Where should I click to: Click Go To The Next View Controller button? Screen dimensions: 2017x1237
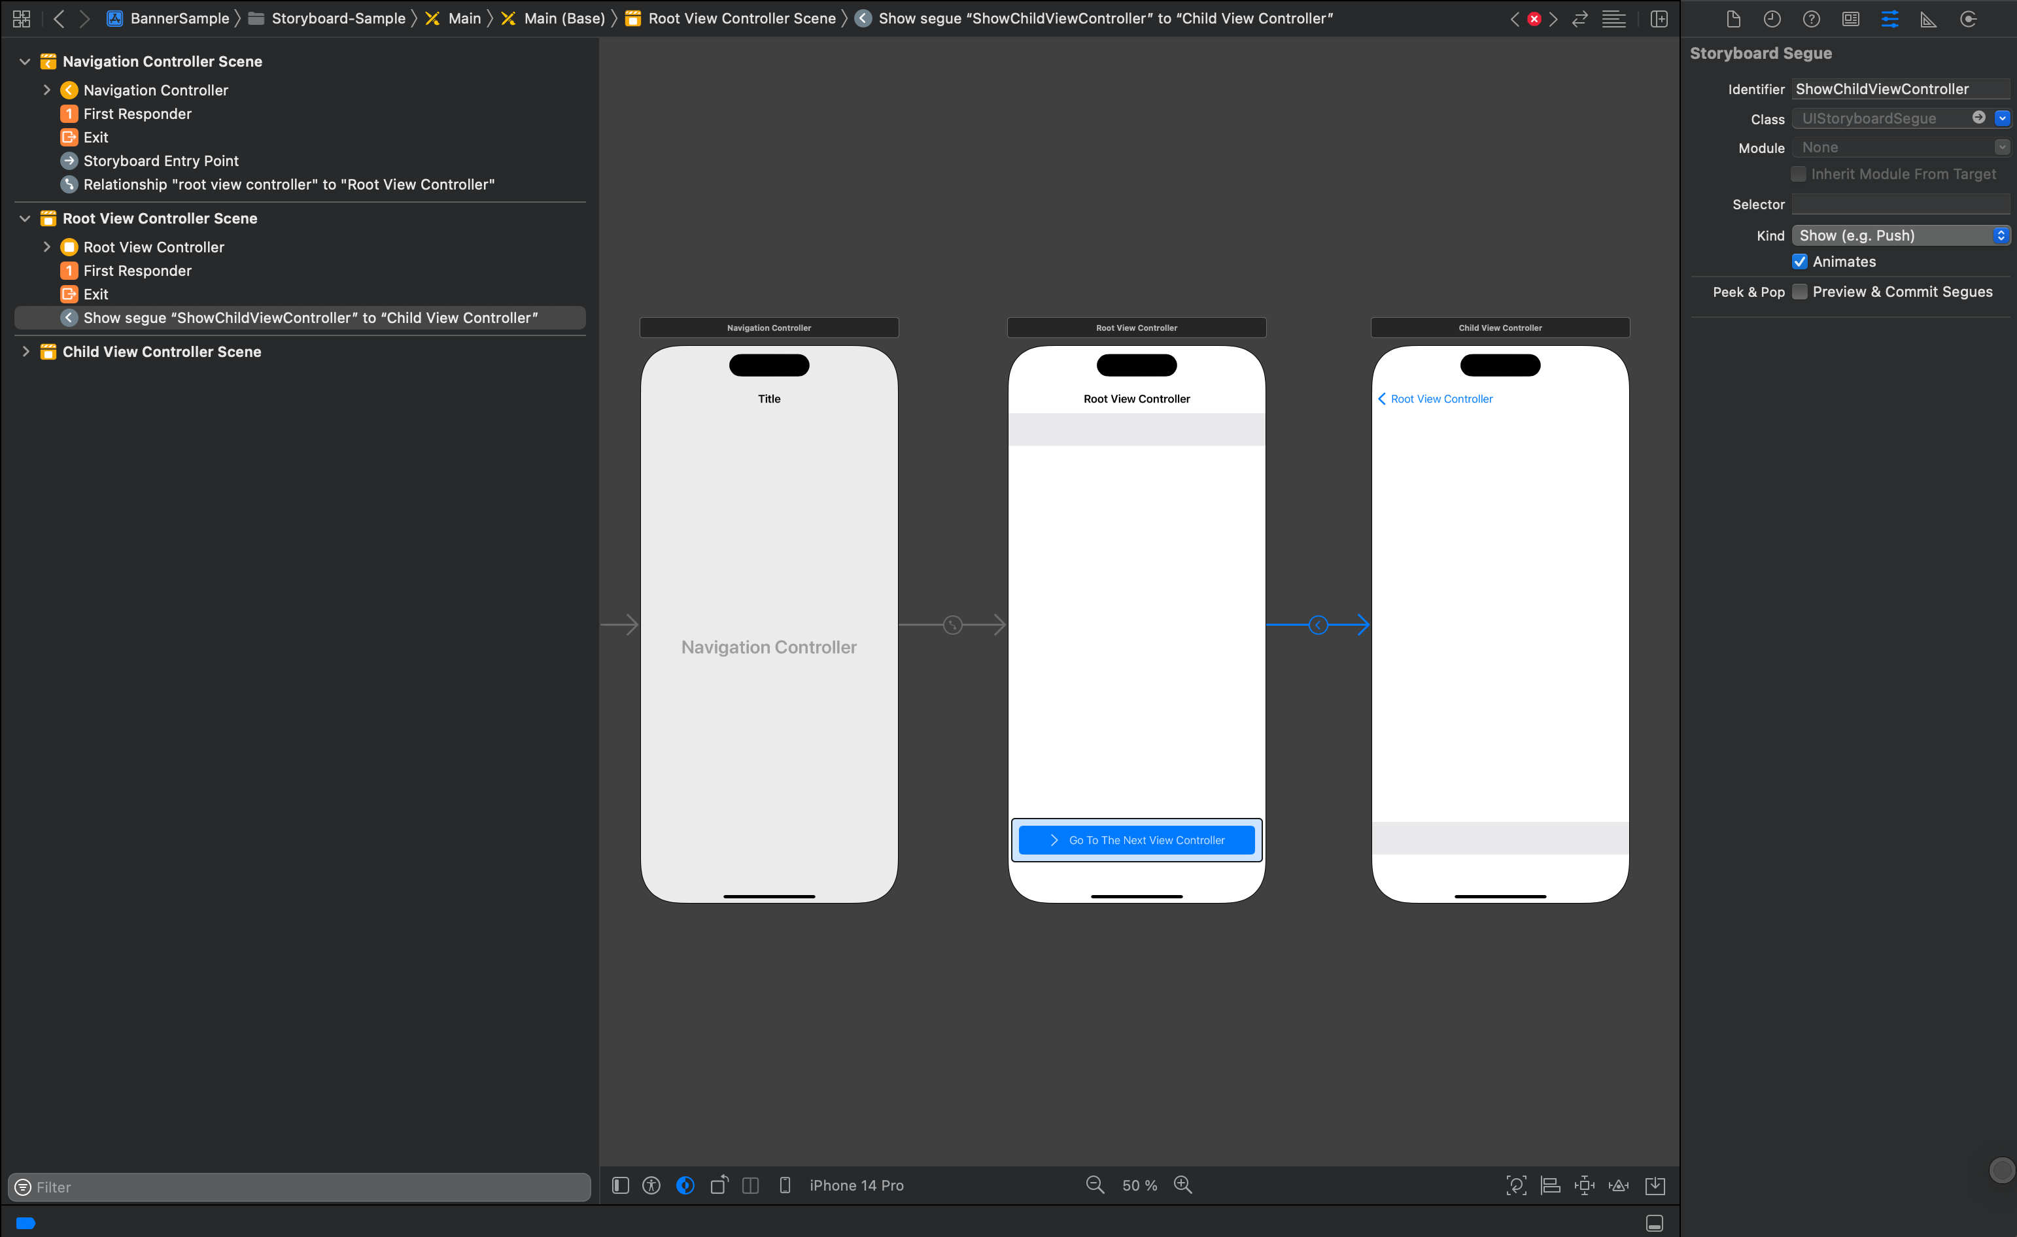pyautogui.click(x=1136, y=840)
